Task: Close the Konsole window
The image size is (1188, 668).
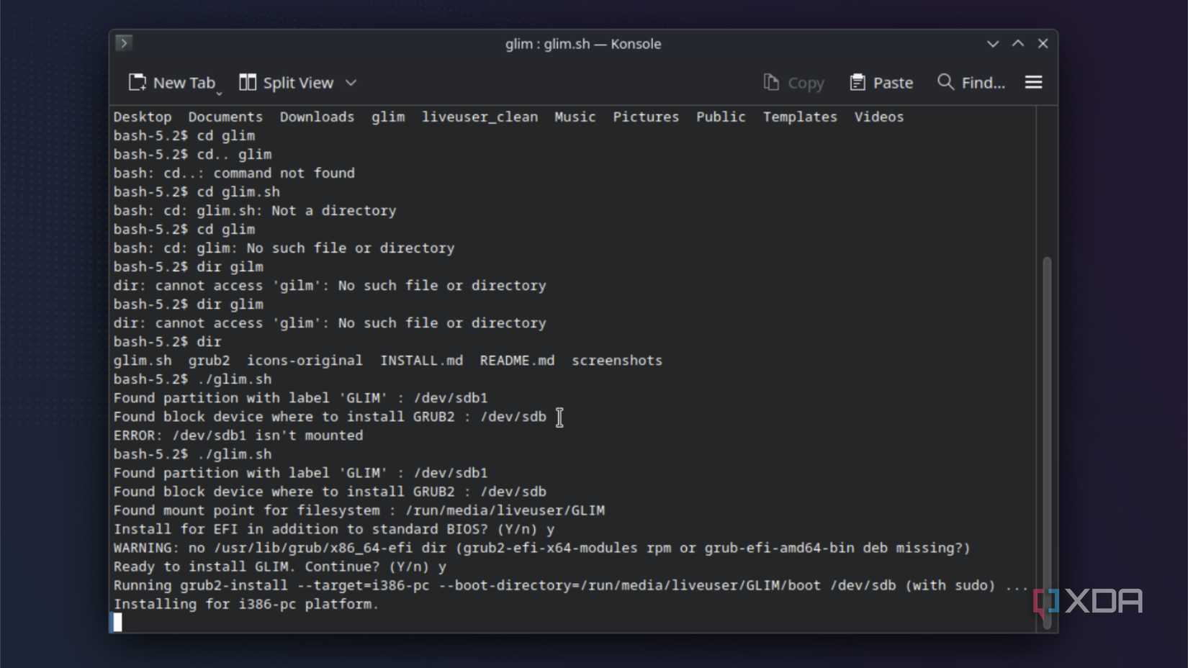Action: (1043, 43)
